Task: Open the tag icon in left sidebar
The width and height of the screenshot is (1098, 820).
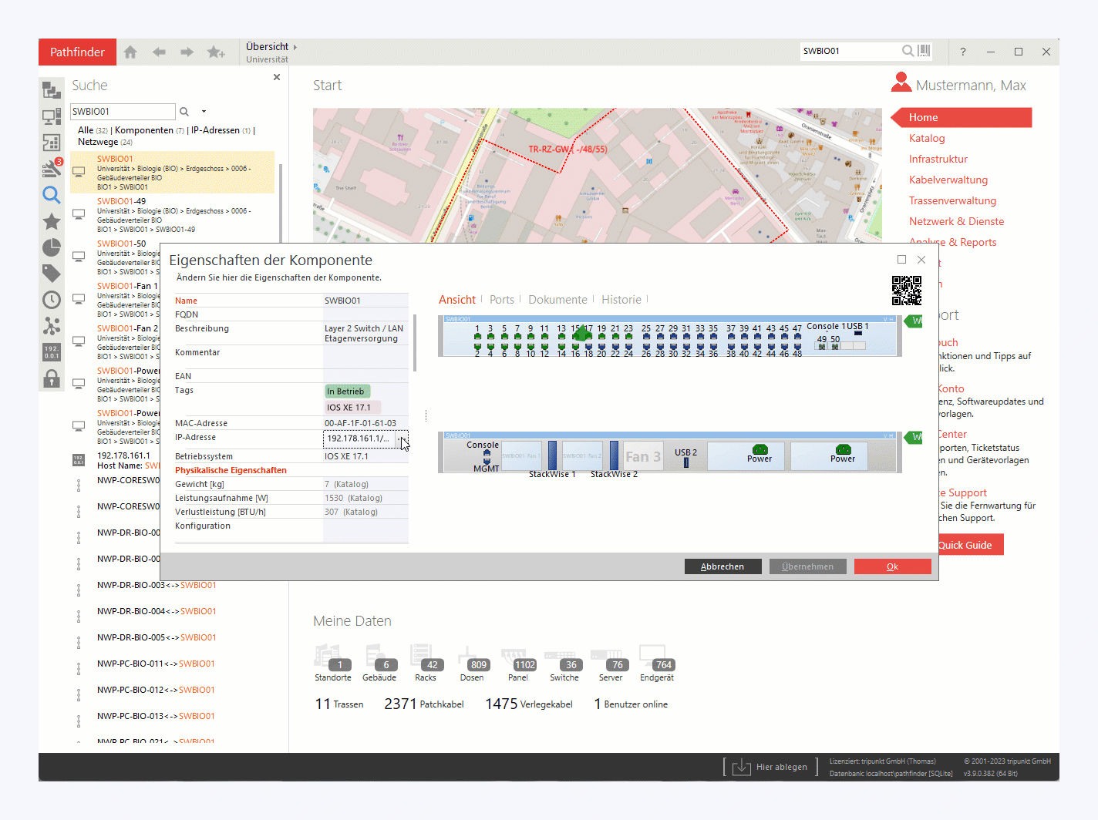Action: (52, 274)
